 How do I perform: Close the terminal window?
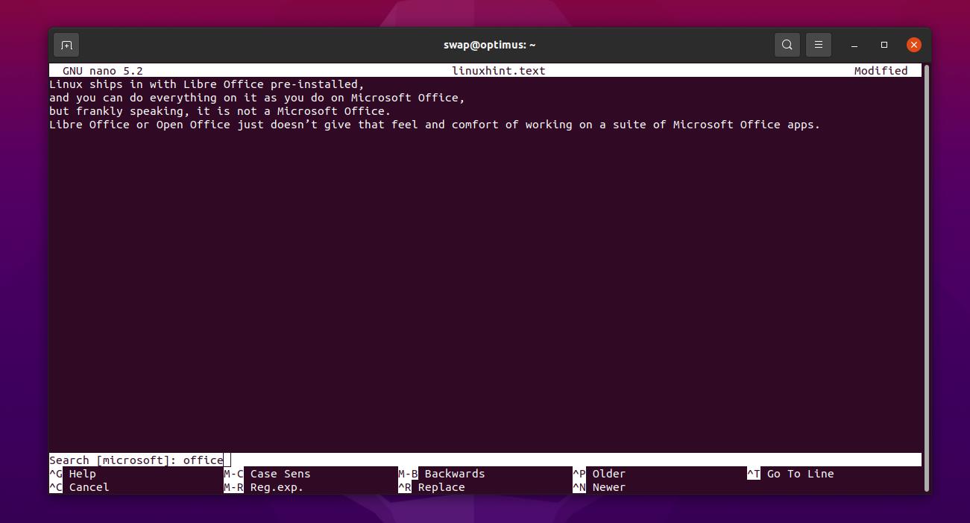pos(913,45)
